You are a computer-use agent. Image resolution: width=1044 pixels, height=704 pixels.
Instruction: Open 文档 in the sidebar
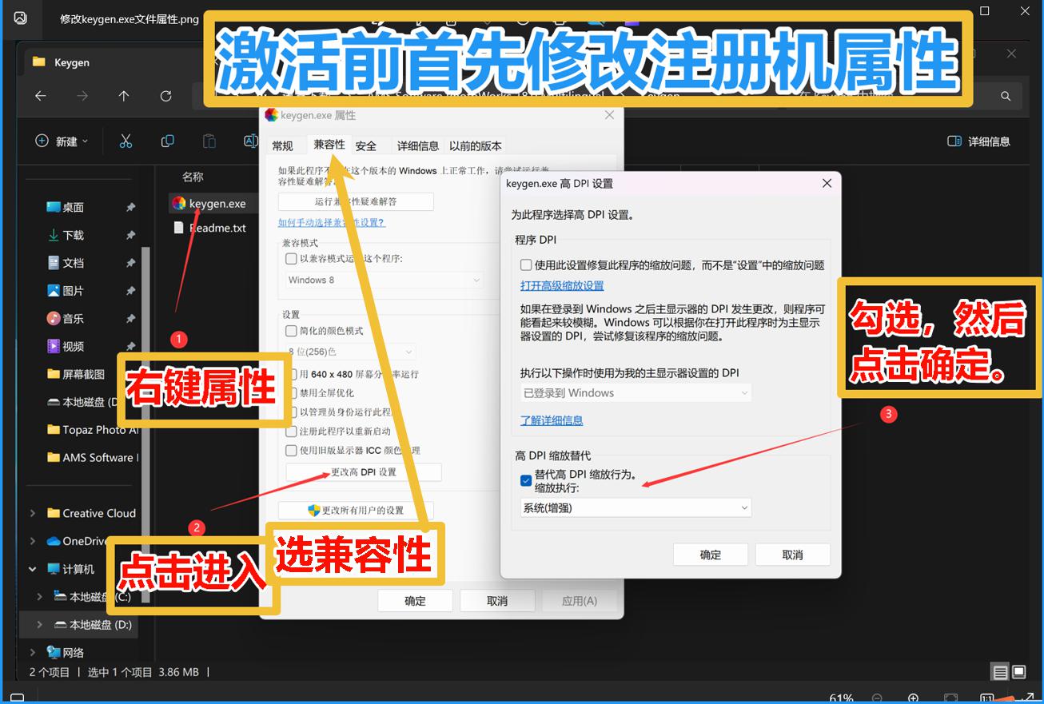click(65, 263)
